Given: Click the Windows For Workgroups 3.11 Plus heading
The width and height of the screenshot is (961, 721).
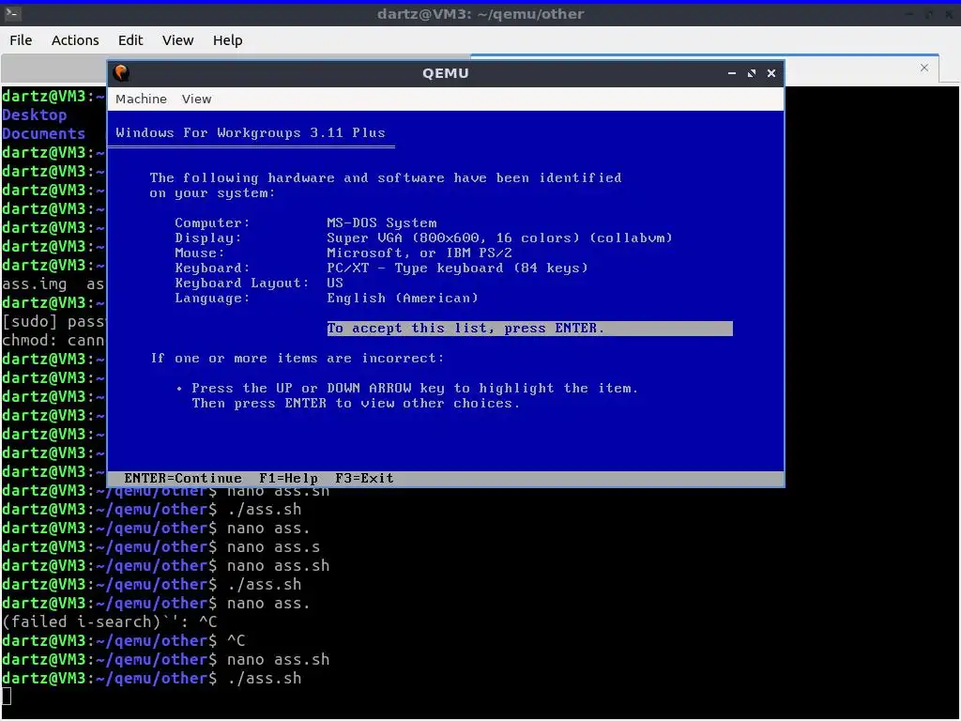Looking at the screenshot, I should point(251,132).
